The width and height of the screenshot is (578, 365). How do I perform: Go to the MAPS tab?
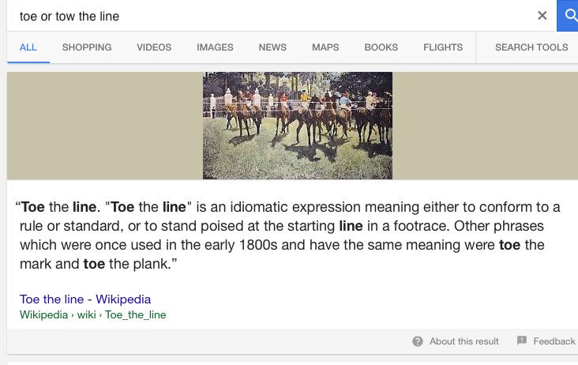(325, 47)
